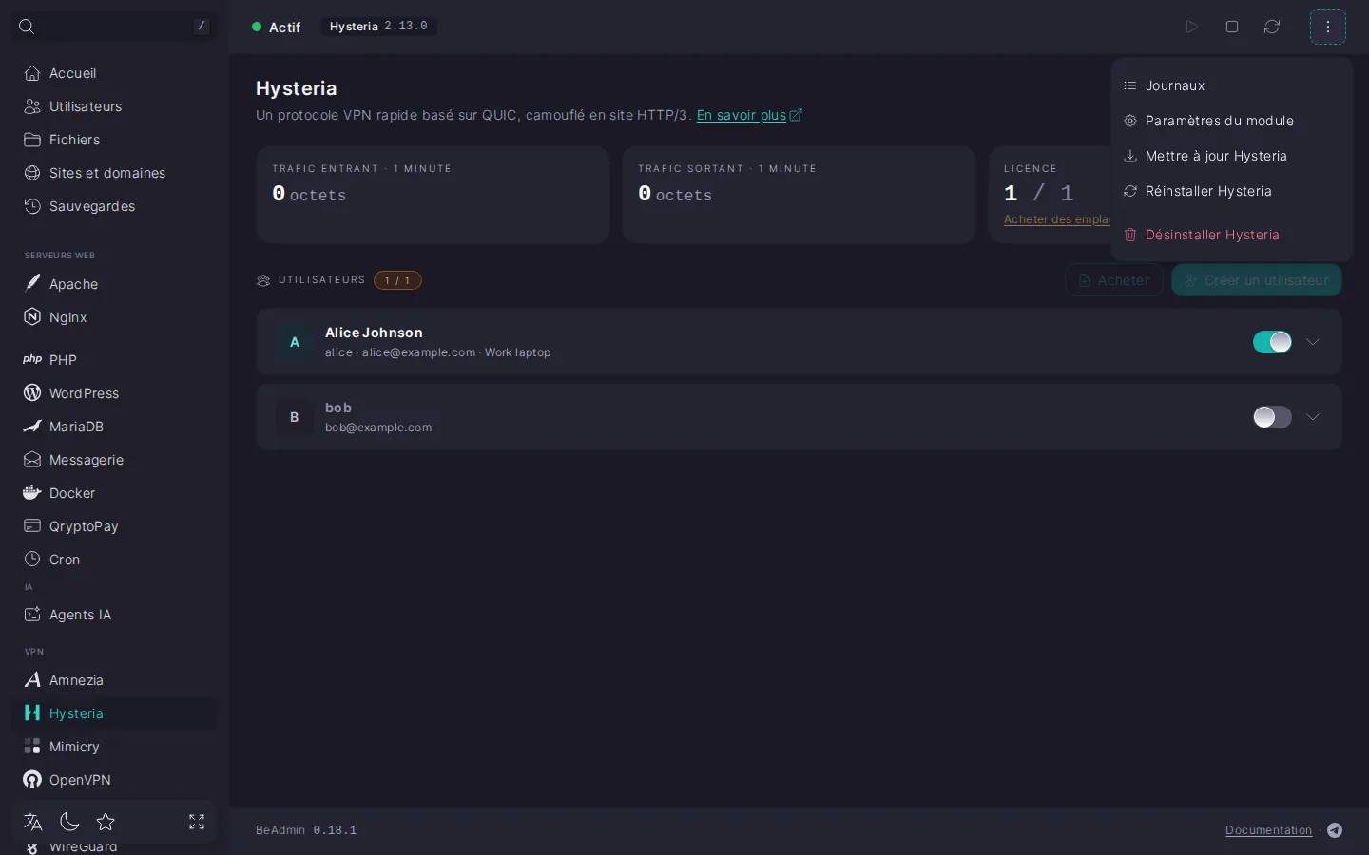Viewport: 1369px width, 855px height.
Task: Click the Créer un utilisateur button
Action: coord(1257,280)
